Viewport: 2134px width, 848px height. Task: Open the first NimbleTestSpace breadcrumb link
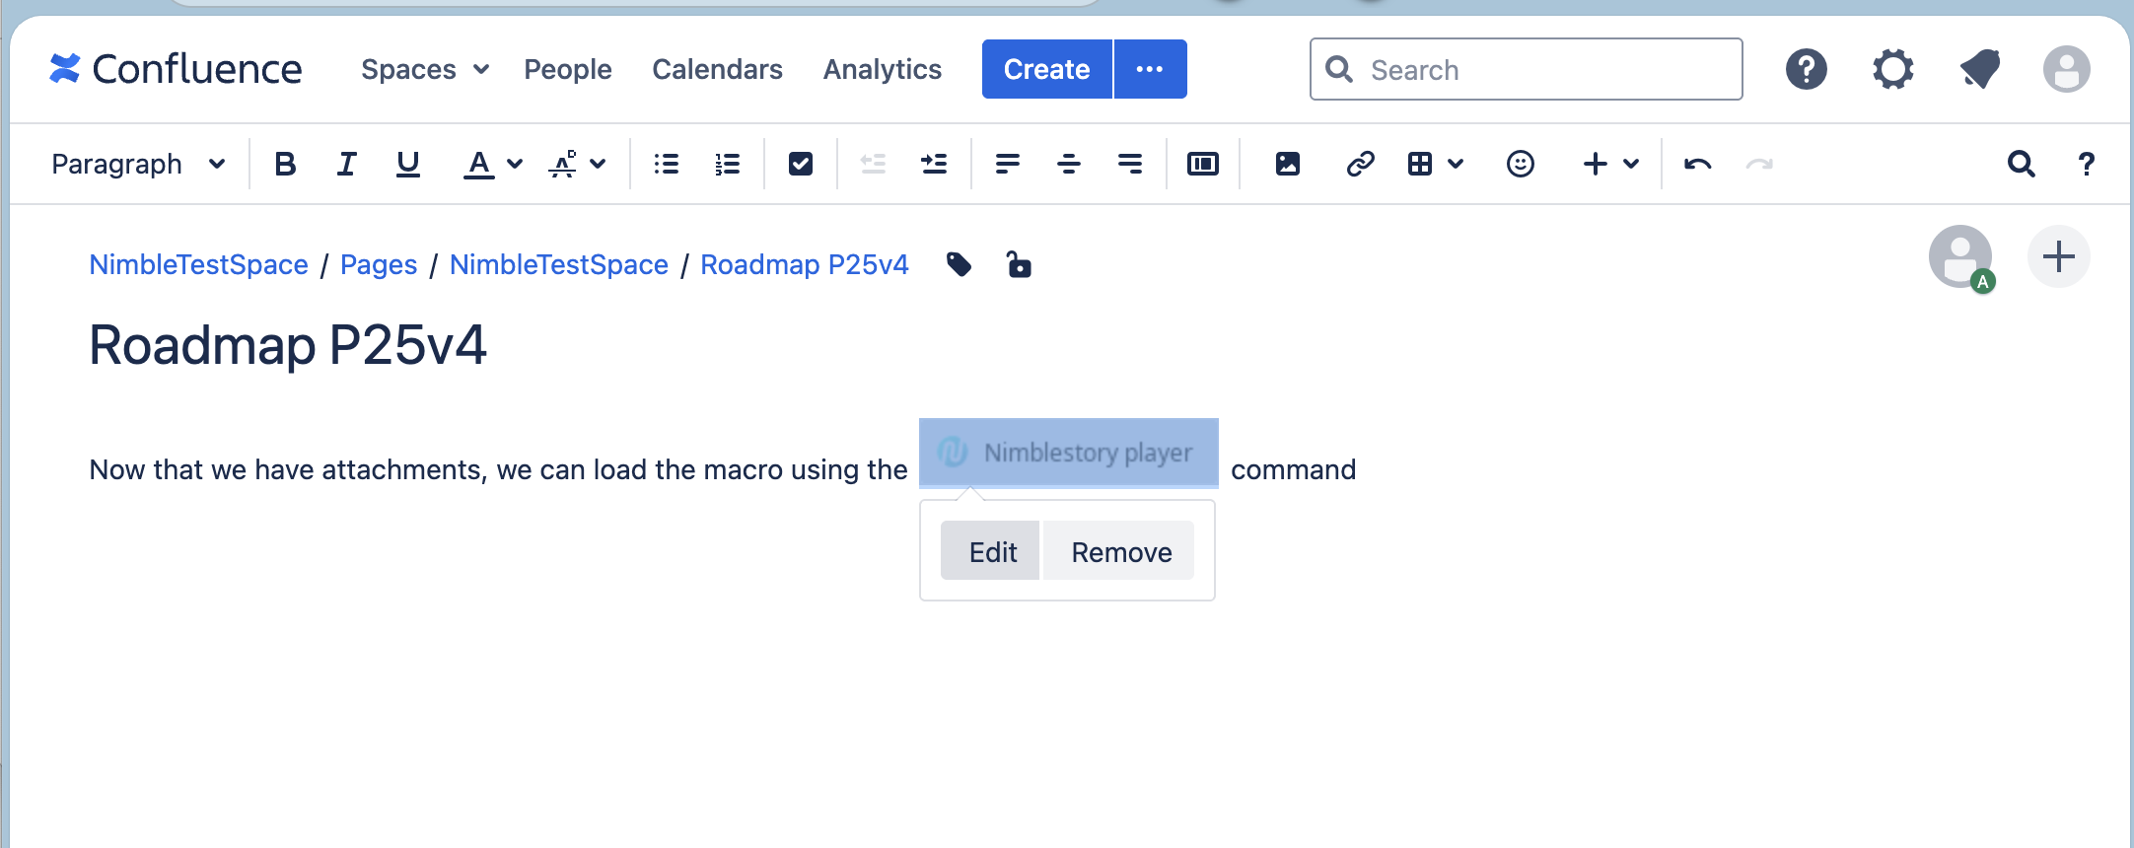[x=198, y=264]
